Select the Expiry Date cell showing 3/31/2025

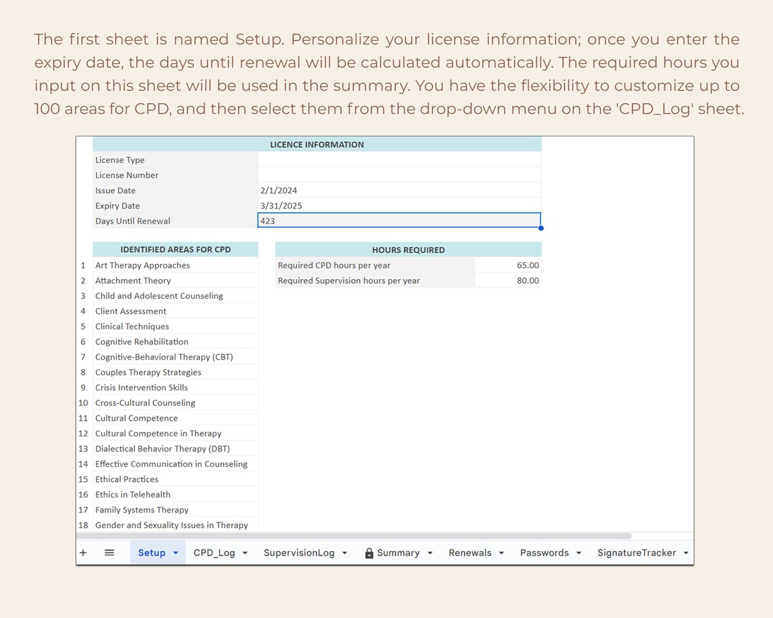339,205
